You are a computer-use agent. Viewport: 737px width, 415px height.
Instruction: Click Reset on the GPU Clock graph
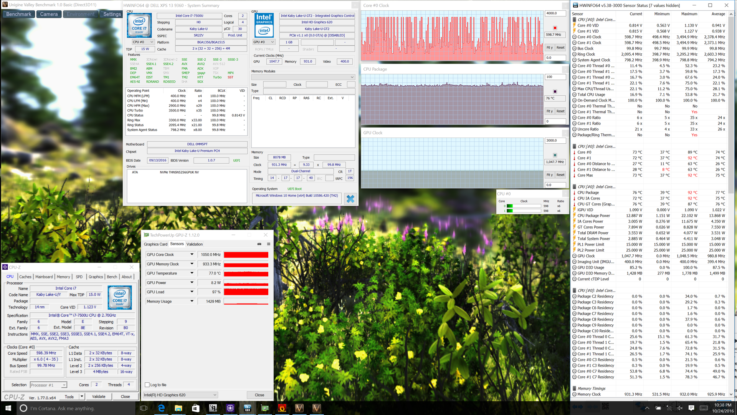(x=560, y=174)
